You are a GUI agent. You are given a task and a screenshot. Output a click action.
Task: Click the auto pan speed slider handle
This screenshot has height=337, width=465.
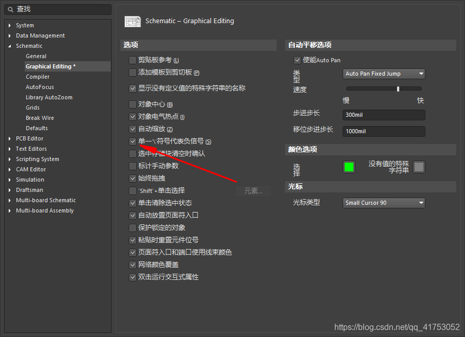coord(398,89)
